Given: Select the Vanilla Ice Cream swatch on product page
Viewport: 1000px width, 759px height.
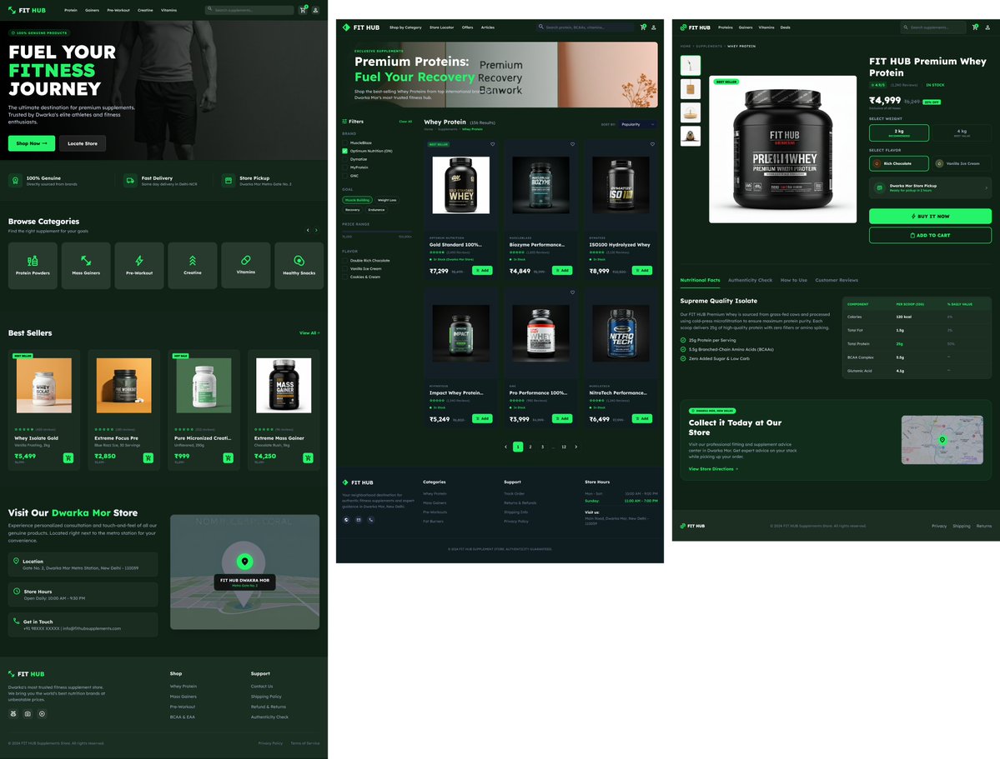Looking at the screenshot, I should pos(962,163).
